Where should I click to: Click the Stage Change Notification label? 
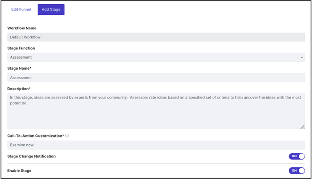31,156
